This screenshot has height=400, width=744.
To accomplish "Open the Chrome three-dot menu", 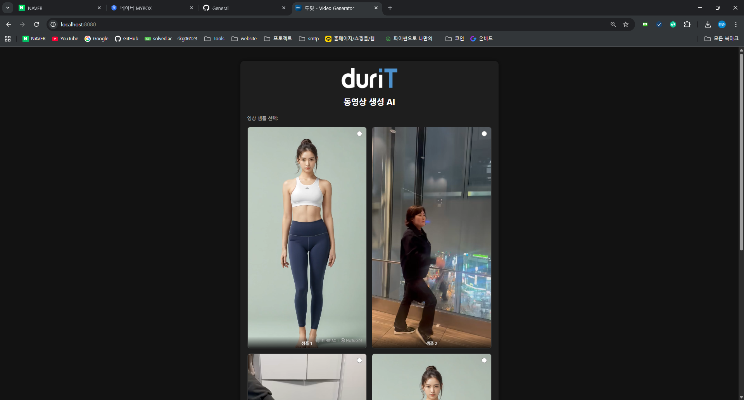I will tap(736, 24).
